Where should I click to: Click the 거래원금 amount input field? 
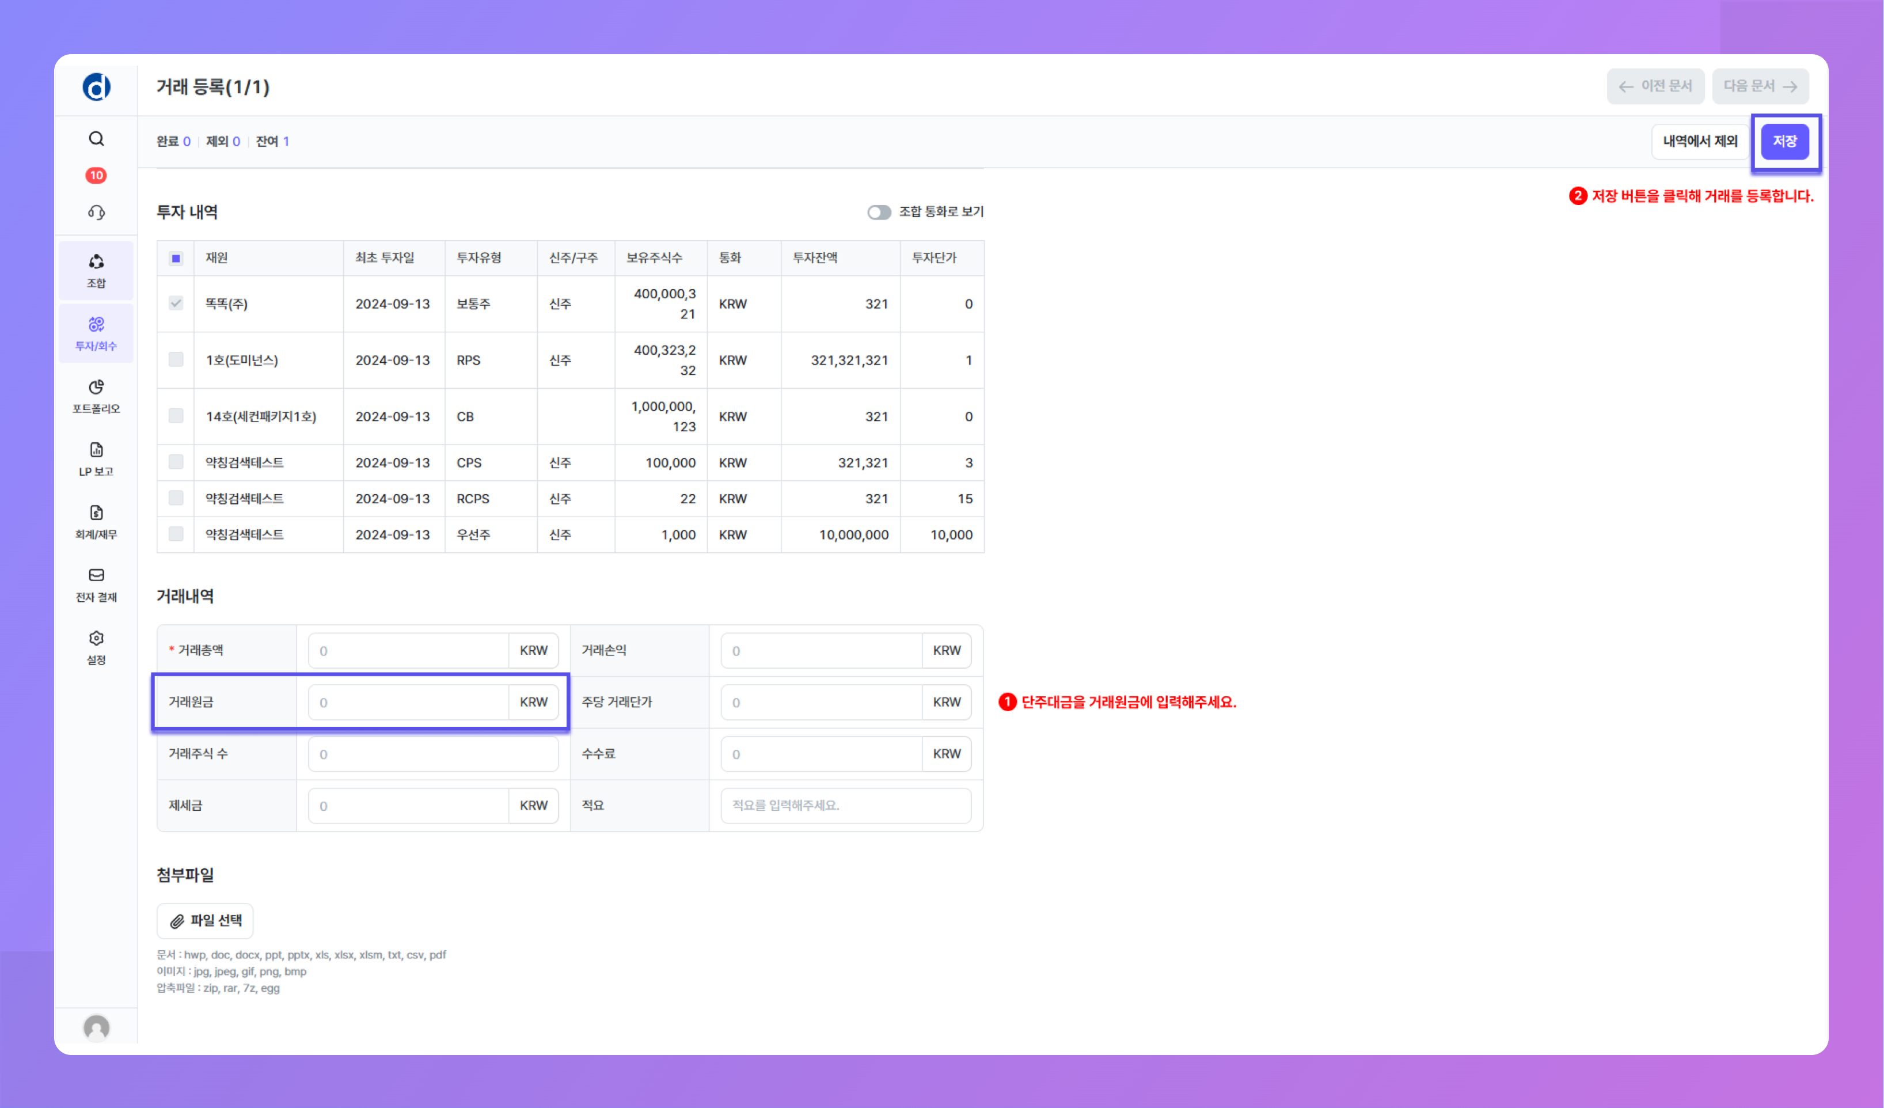(x=408, y=702)
